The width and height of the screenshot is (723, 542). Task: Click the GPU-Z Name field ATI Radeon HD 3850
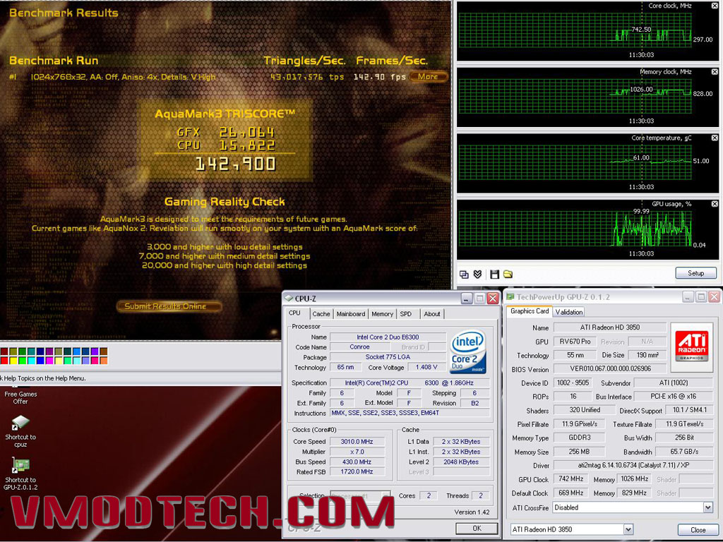609,327
